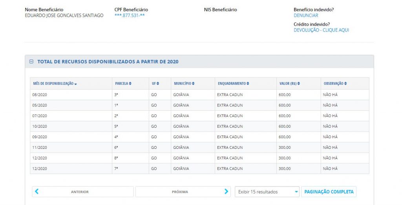Go to next page with Próxima

(180, 192)
